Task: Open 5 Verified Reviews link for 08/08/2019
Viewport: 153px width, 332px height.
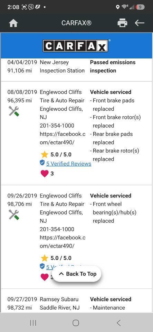Action: pos(69,164)
